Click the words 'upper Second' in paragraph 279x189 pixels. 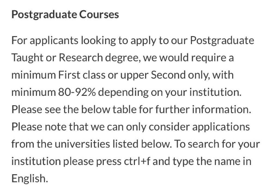[x=153, y=75]
